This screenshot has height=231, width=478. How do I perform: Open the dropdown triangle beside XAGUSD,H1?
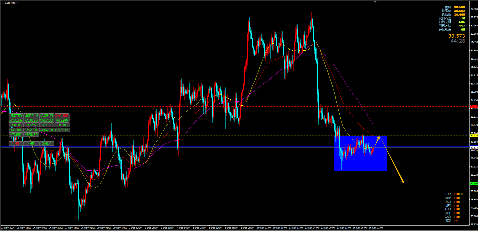click(x=3, y=3)
